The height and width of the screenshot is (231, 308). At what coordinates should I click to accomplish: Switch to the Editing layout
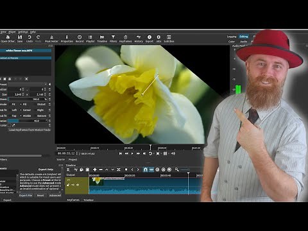[244, 37]
